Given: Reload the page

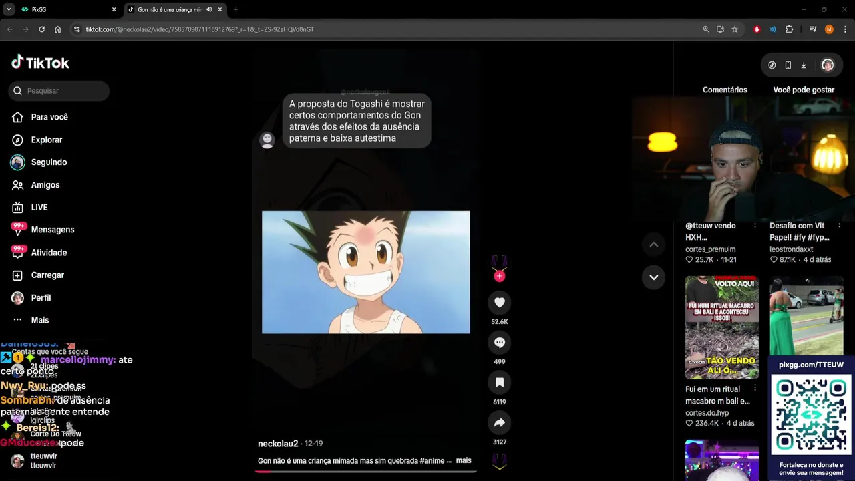Looking at the screenshot, I should (x=41, y=29).
